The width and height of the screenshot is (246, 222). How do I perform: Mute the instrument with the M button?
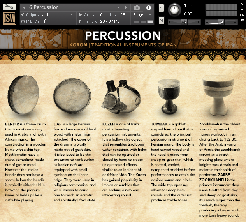click(161, 20)
